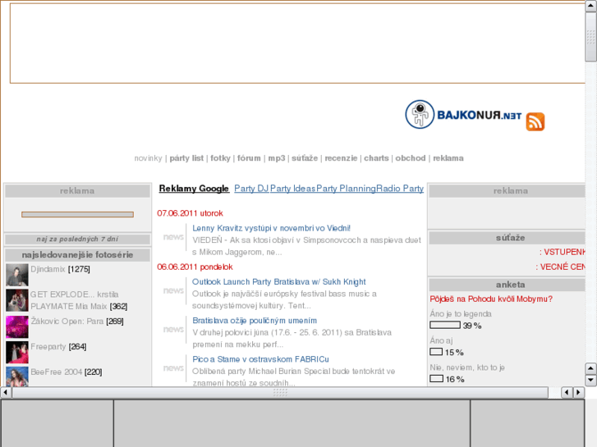Open the novinky menu item

tap(148, 157)
